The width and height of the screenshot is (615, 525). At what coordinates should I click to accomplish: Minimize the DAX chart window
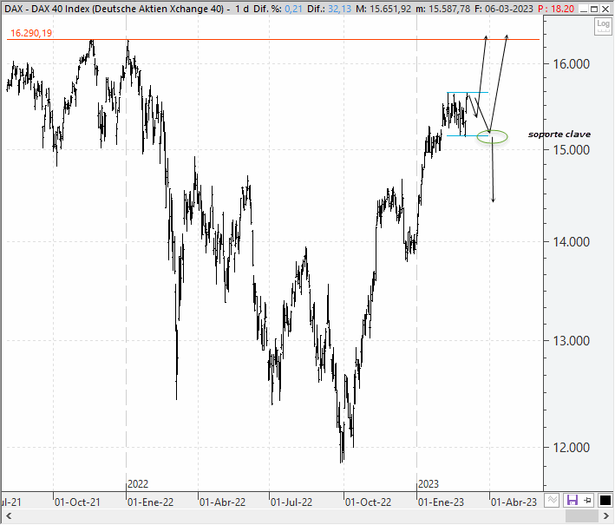[x=584, y=9]
